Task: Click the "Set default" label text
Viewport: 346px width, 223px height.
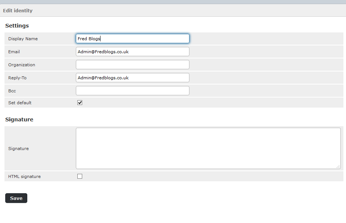Action: [x=20, y=103]
